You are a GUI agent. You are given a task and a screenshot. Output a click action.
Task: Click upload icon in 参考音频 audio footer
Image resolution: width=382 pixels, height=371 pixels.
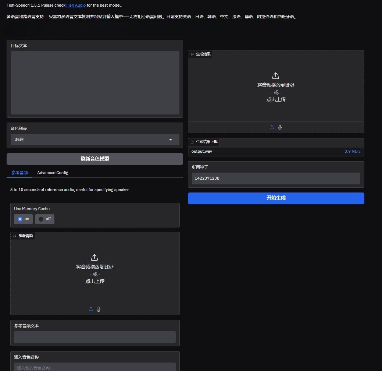point(91,309)
